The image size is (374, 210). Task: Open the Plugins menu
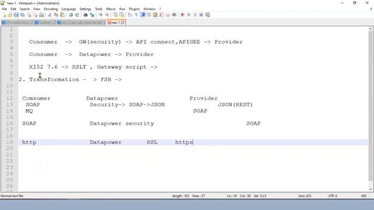click(134, 9)
